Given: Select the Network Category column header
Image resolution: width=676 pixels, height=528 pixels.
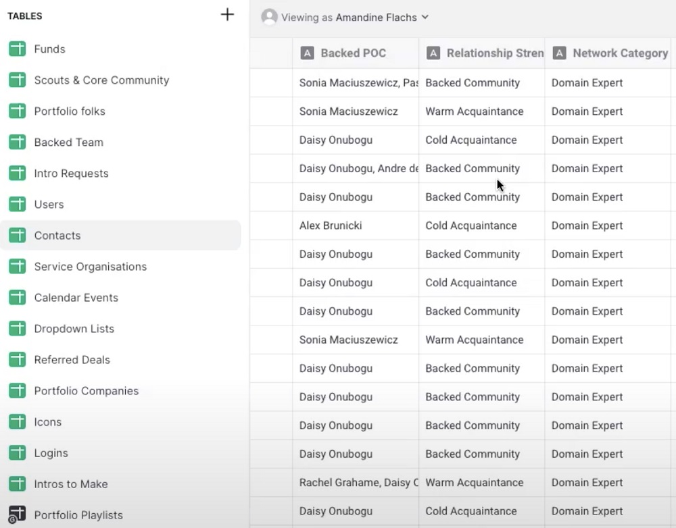Looking at the screenshot, I should (608, 53).
